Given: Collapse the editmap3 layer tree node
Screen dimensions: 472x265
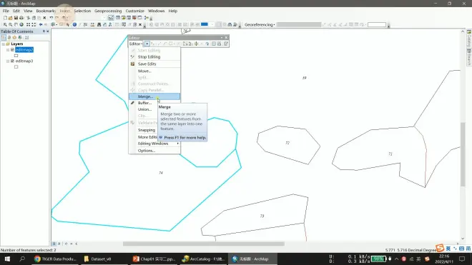Looking at the screenshot, I should click(x=8, y=61).
